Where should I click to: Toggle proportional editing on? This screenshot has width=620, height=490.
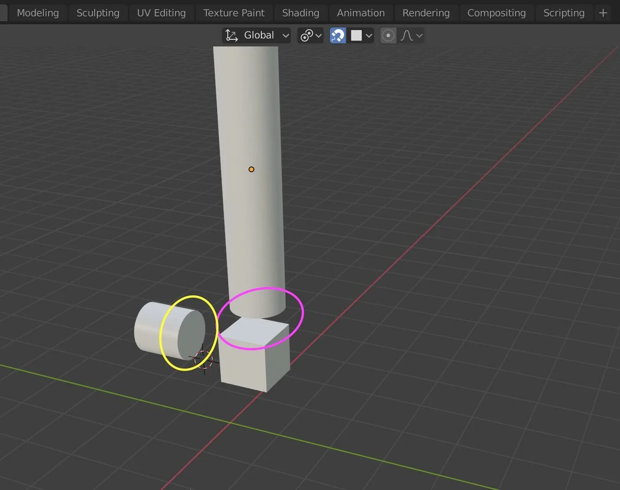pyautogui.click(x=388, y=35)
